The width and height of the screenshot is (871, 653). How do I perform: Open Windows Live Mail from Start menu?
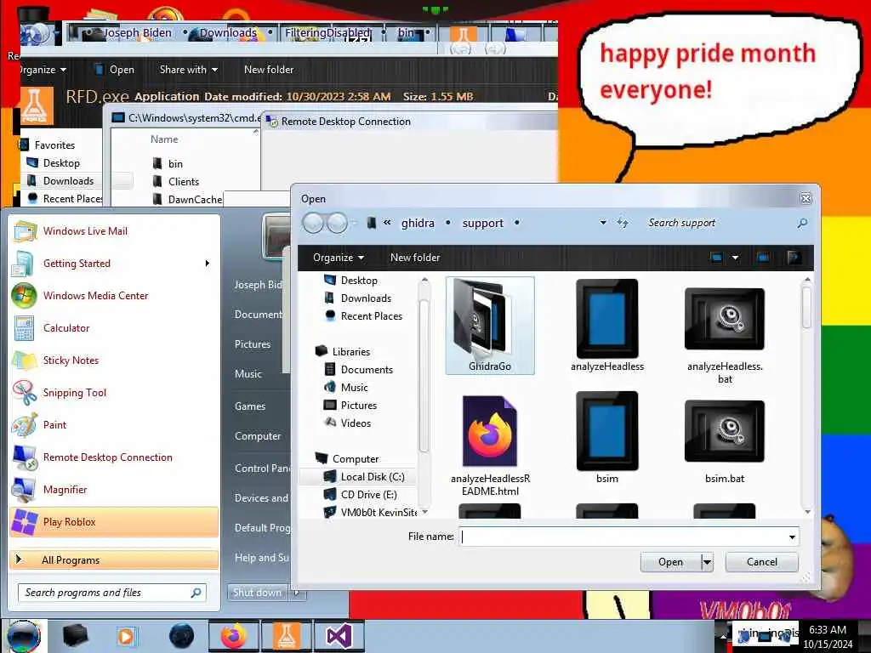click(x=114, y=231)
